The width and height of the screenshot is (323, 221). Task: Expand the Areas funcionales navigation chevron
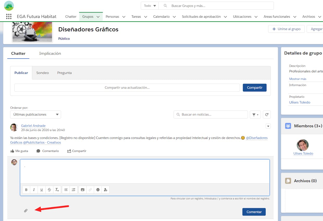295,17
